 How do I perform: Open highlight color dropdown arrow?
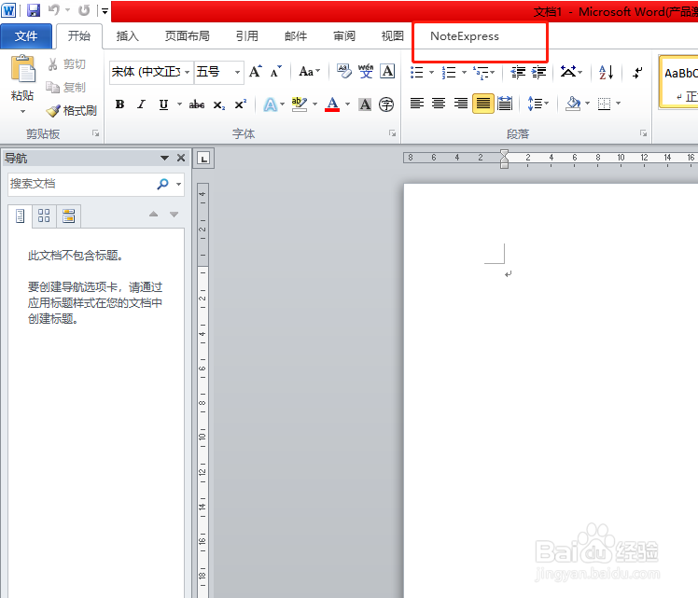click(314, 104)
